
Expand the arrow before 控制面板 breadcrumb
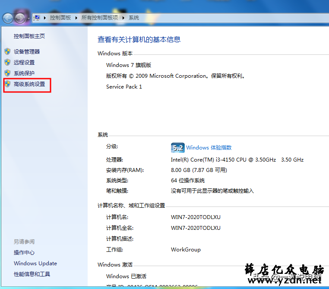(x=45, y=18)
